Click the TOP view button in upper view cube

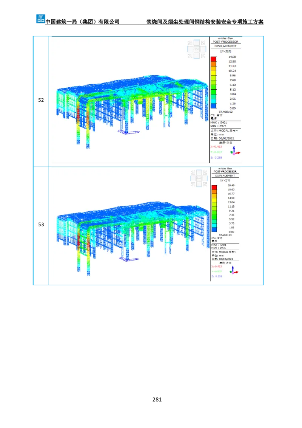point(196,49)
